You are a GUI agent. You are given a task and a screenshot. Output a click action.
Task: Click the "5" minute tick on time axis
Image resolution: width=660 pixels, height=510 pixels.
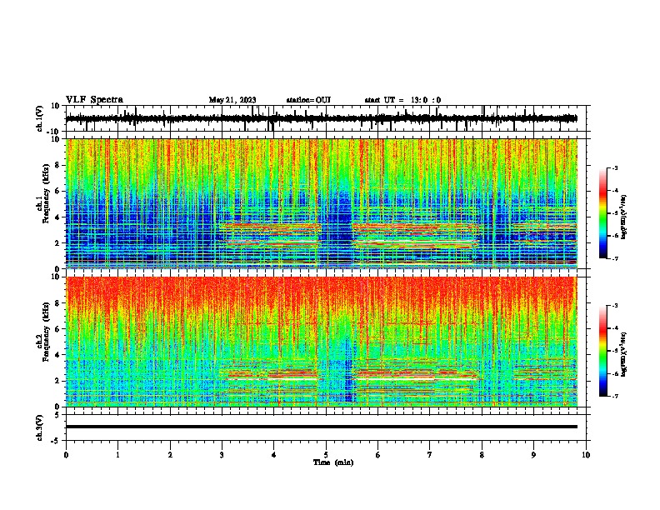pos(326,455)
